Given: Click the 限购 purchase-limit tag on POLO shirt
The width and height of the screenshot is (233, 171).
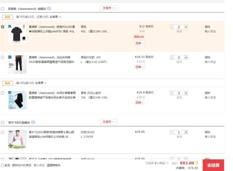Looking at the screenshot, I should click(x=139, y=37).
